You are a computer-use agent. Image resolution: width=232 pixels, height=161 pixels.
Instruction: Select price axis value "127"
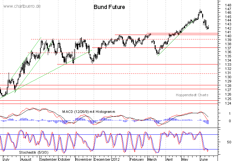click(x=228, y=90)
